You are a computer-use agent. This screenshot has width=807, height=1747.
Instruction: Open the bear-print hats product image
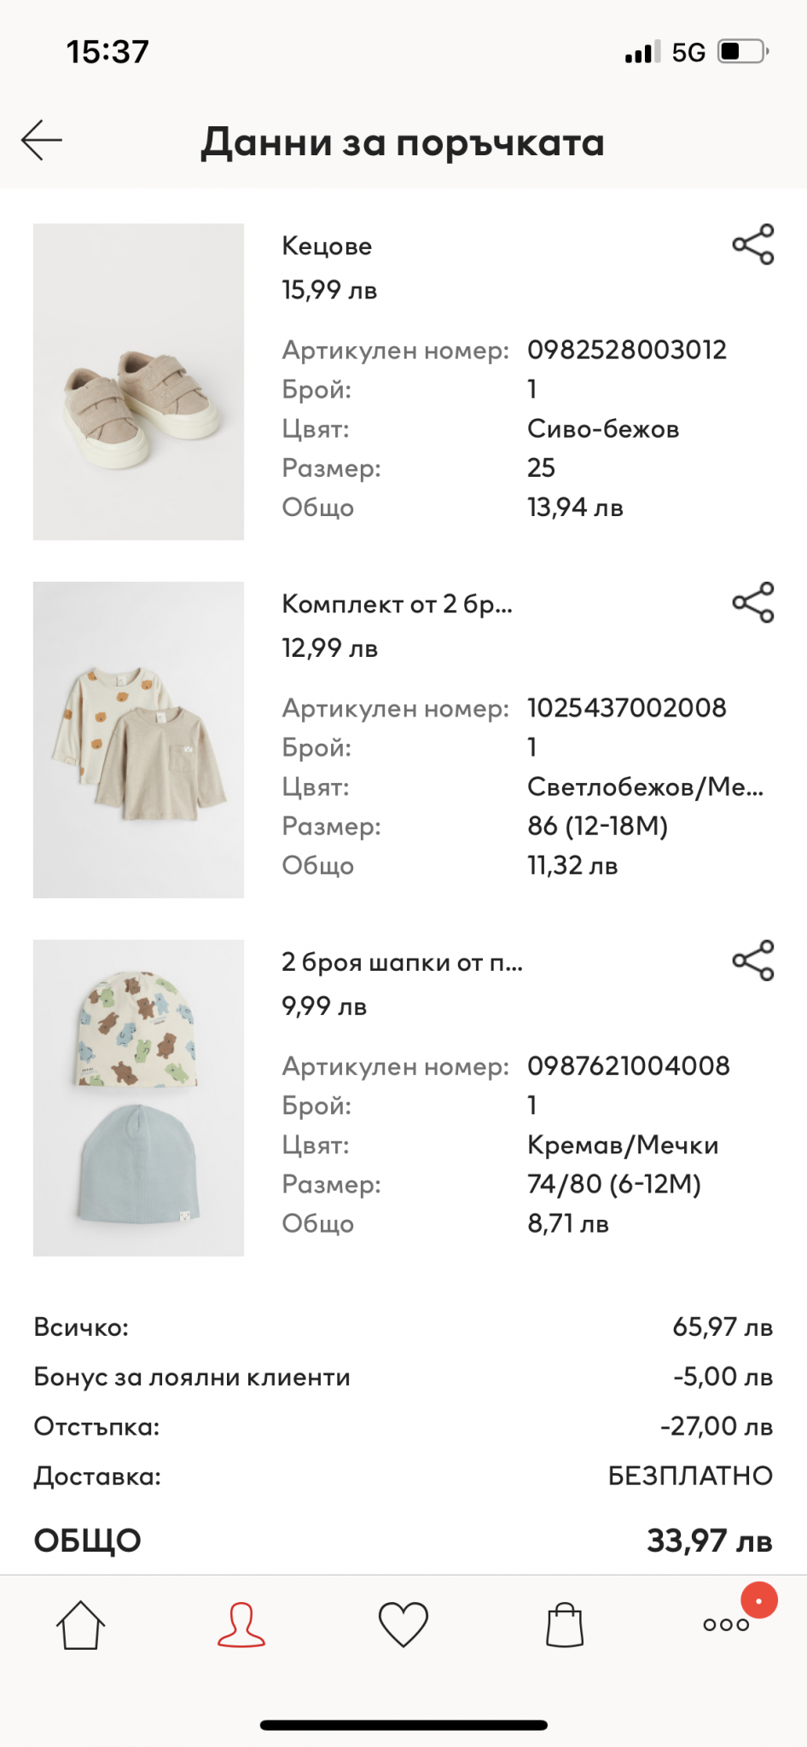pyautogui.click(x=138, y=1098)
